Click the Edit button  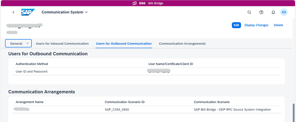point(236,25)
